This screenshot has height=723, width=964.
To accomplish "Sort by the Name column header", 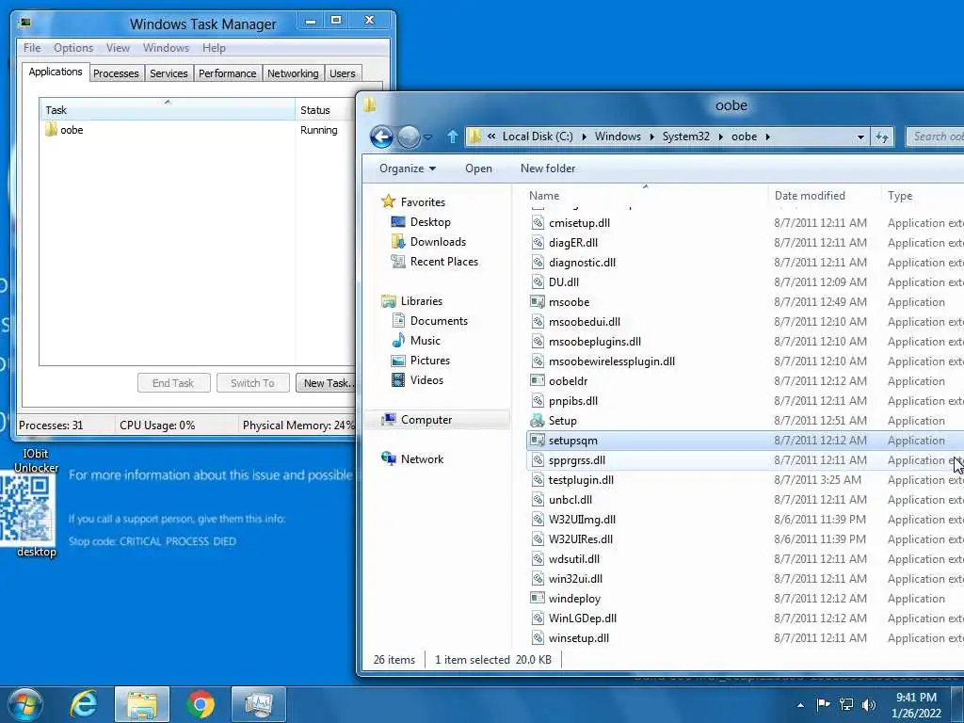I will [646, 196].
